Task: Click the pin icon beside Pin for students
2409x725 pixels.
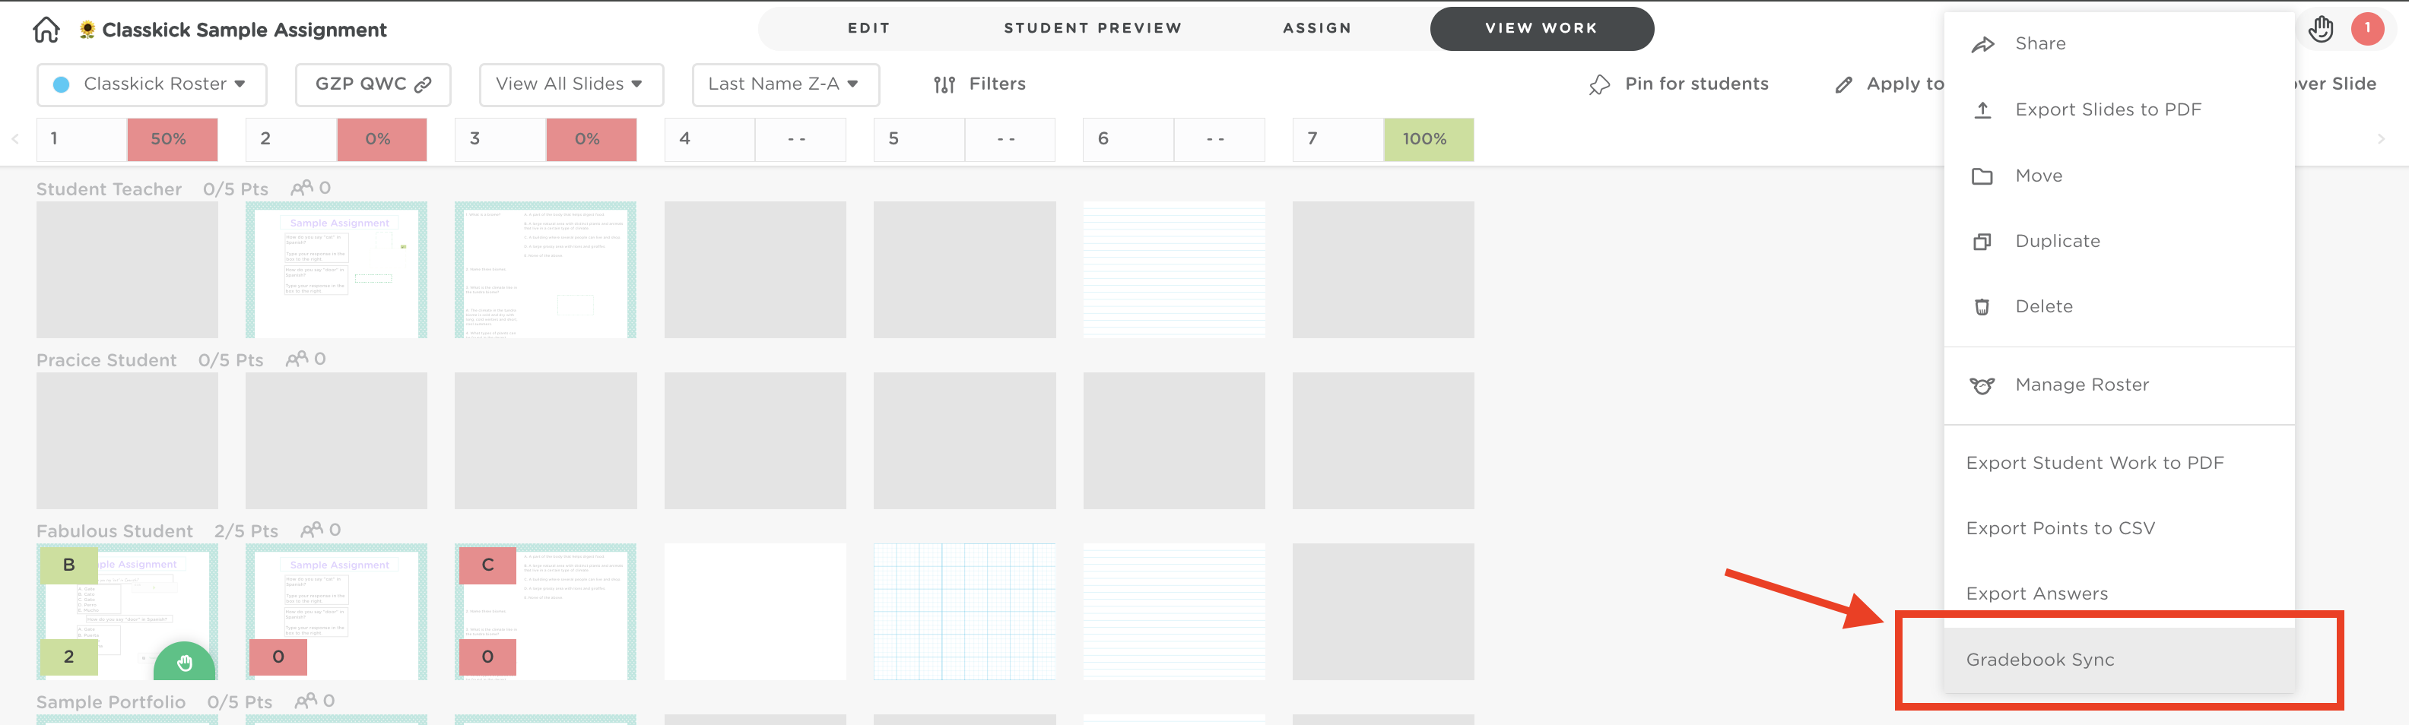Action: [x=1599, y=84]
